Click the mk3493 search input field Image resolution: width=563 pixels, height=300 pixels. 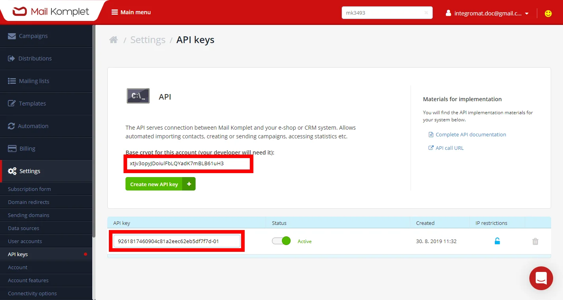click(x=387, y=13)
